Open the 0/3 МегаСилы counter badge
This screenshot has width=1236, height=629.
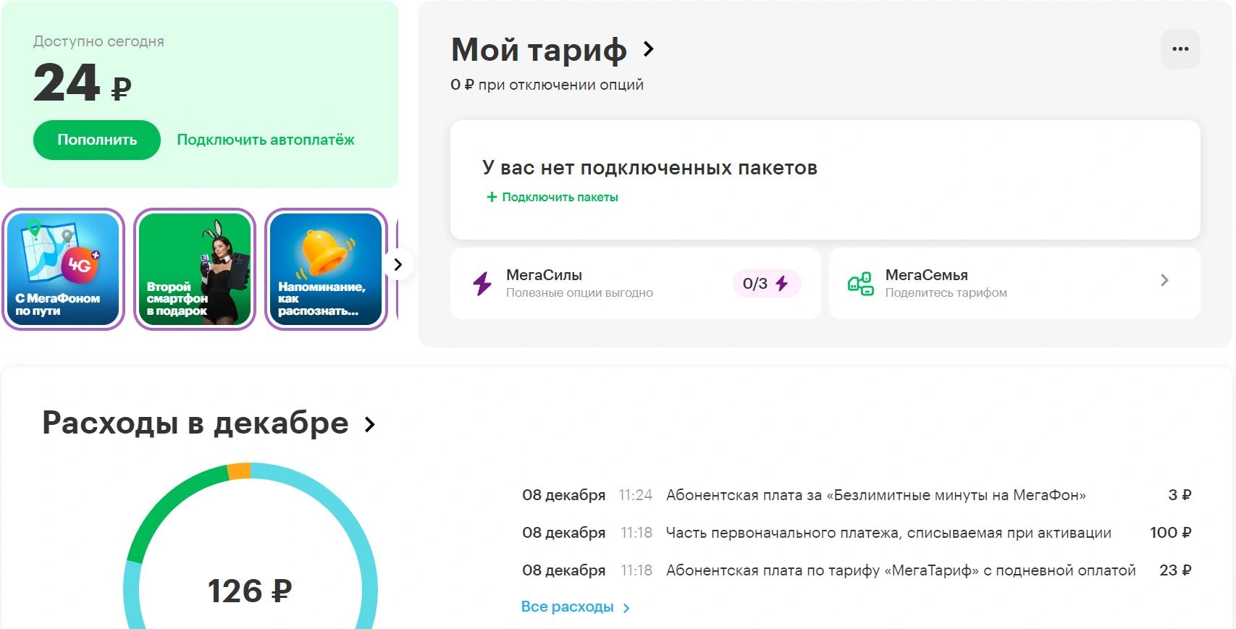(767, 283)
